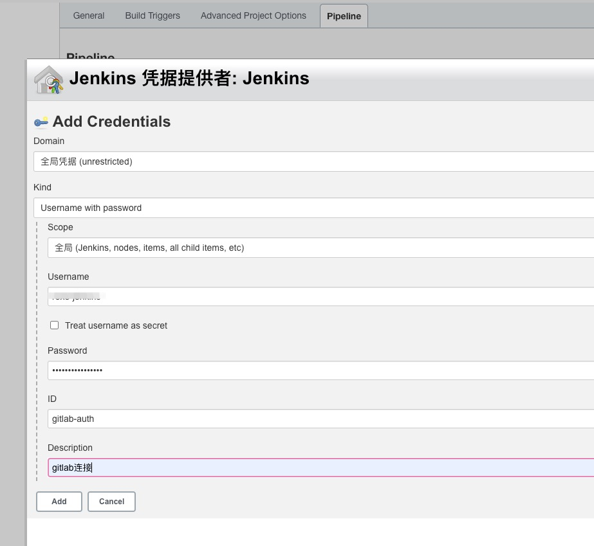Click the Password label

[68, 350]
